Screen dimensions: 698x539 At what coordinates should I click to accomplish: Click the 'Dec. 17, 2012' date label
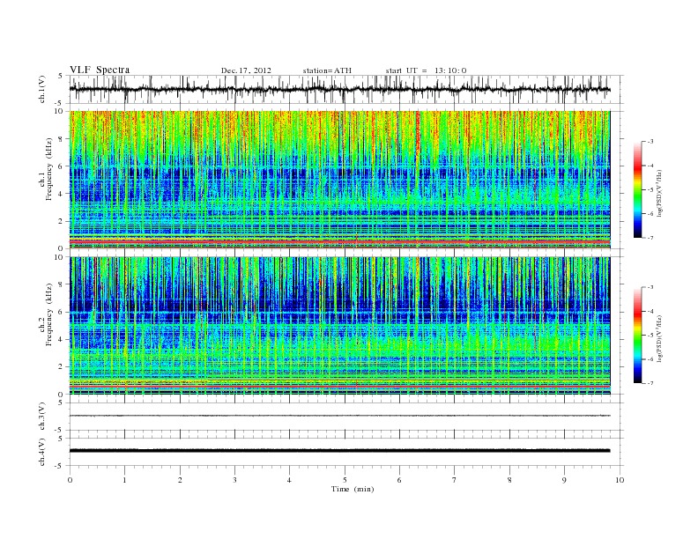(x=246, y=70)
